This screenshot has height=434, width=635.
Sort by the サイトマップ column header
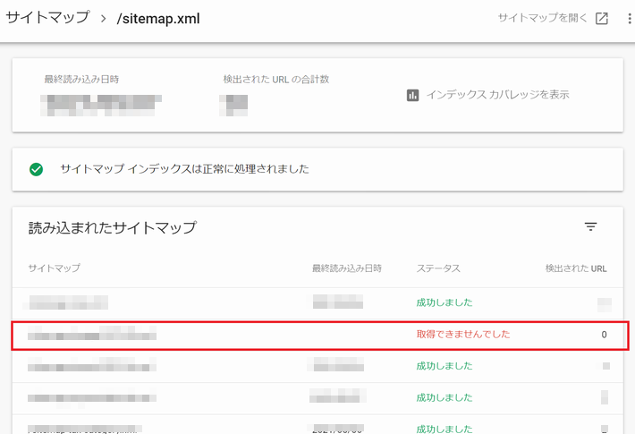pyautogui.click(x=55, y=268)
